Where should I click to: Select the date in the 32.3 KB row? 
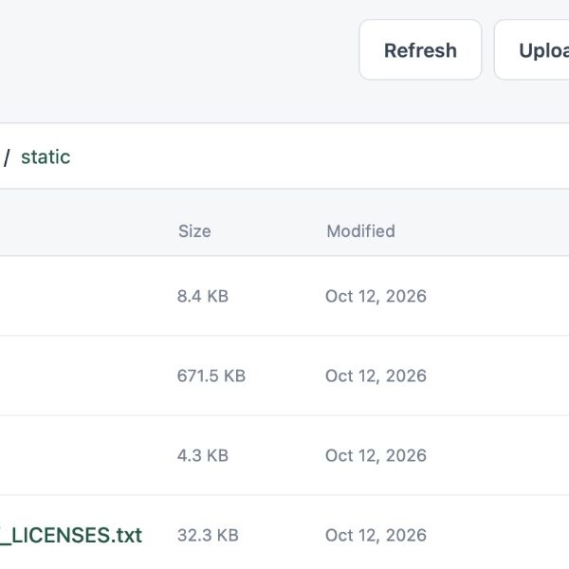coord(376,535)
